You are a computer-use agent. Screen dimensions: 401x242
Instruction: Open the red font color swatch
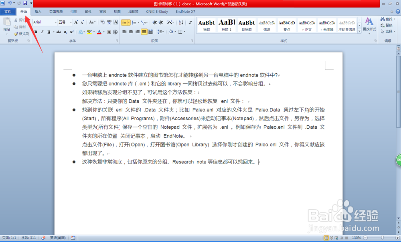[x=99, y=32]
